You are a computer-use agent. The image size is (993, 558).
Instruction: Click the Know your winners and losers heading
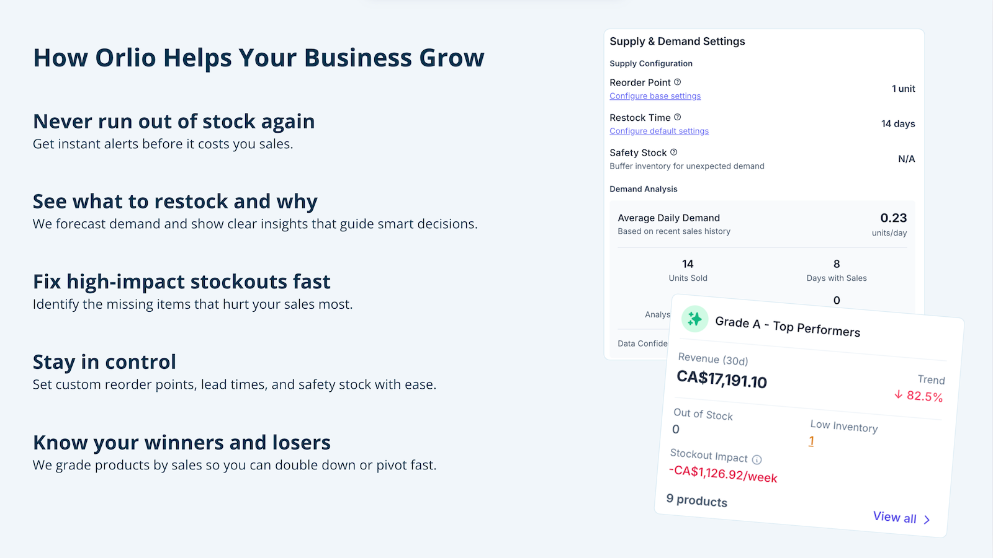pos(182,443)
